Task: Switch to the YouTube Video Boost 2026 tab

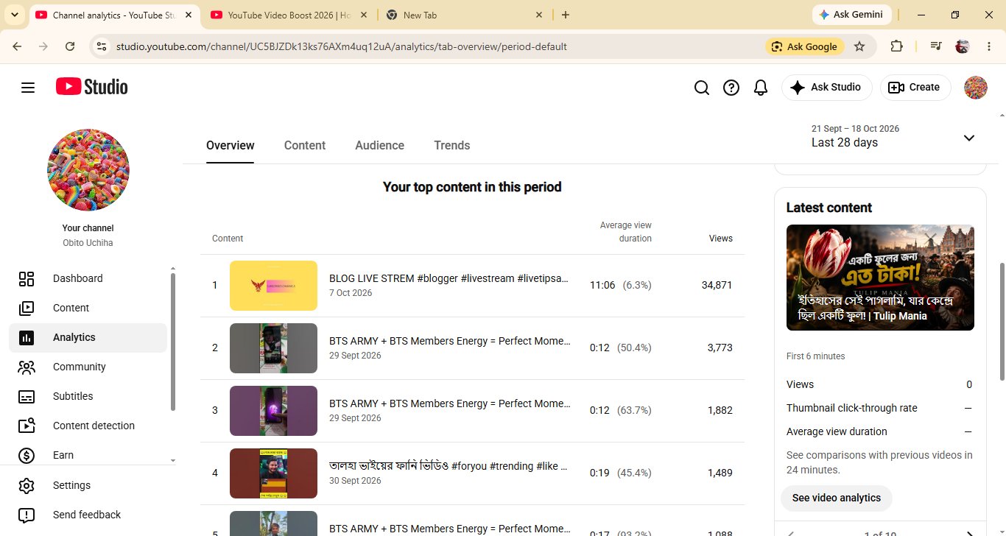Action: coord(289,15)
